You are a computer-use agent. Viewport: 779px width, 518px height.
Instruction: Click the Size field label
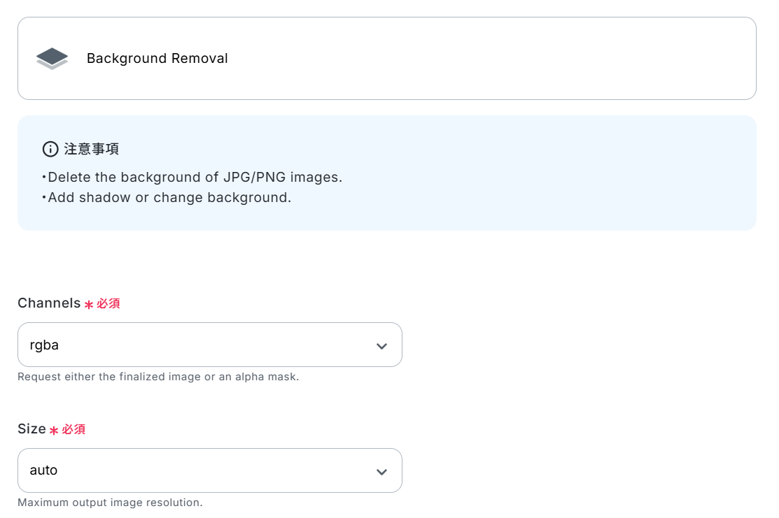pos(31,429)
